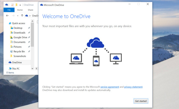Switch to the Share ribbon tab
The height and width of the screenshot is (109, 179).
tap(31, 10)
